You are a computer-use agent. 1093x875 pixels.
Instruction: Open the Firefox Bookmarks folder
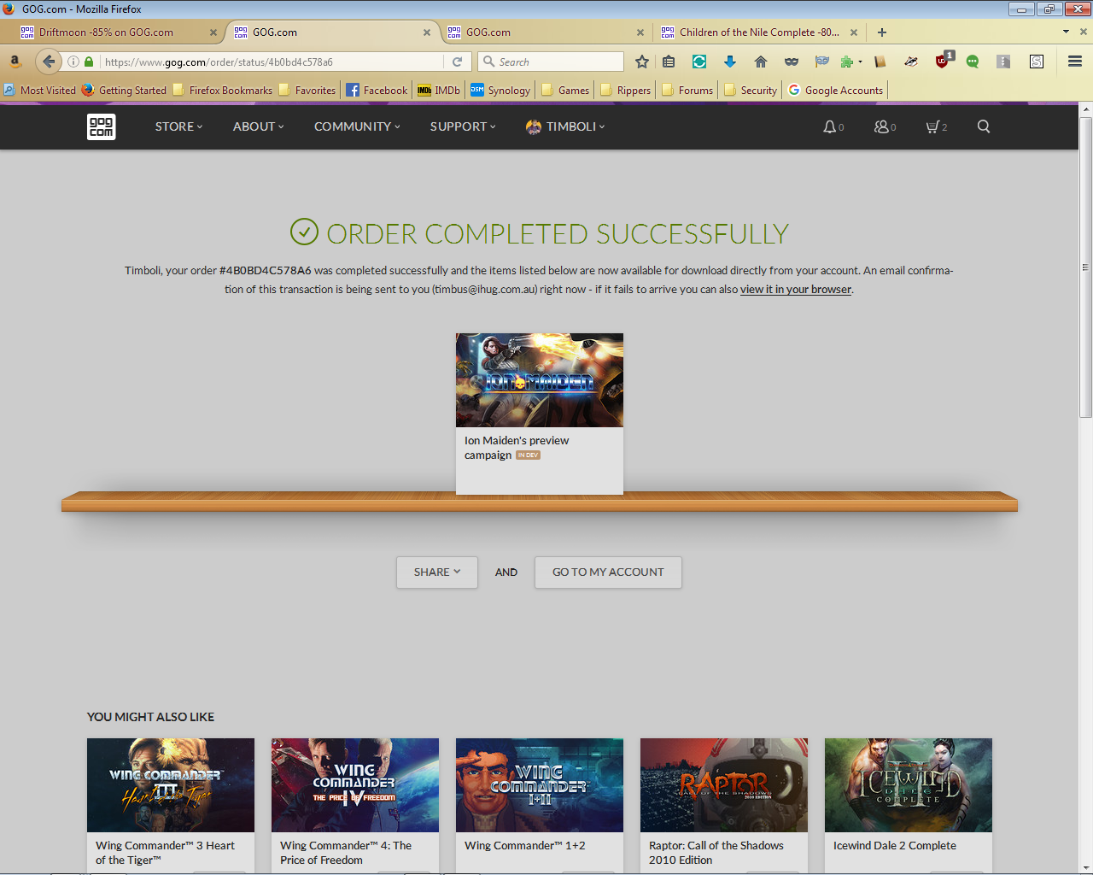pos(222,90)
